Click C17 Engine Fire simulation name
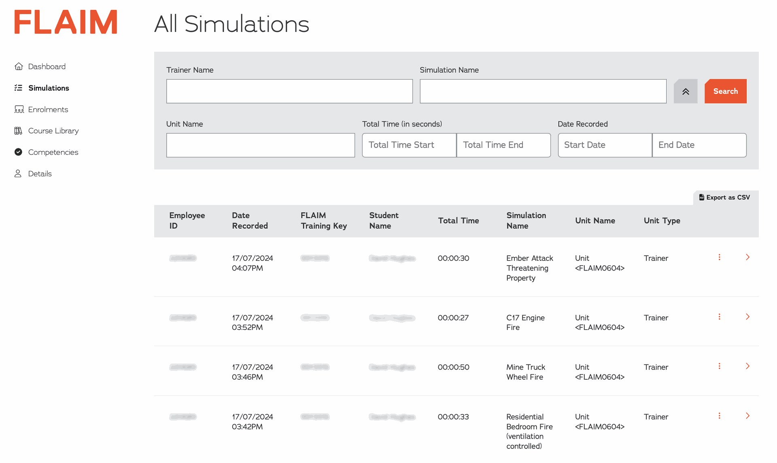This screenshot has width=777, height=463. pyautogui.click(x=525, y=323)
